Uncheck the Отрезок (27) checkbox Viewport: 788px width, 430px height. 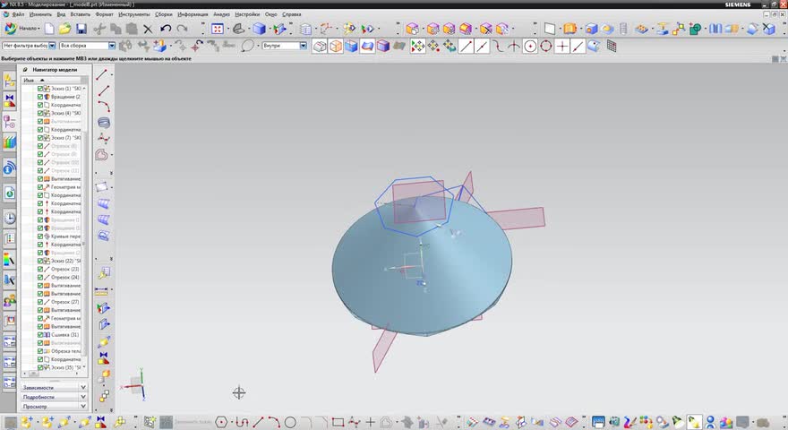(40, 302)
